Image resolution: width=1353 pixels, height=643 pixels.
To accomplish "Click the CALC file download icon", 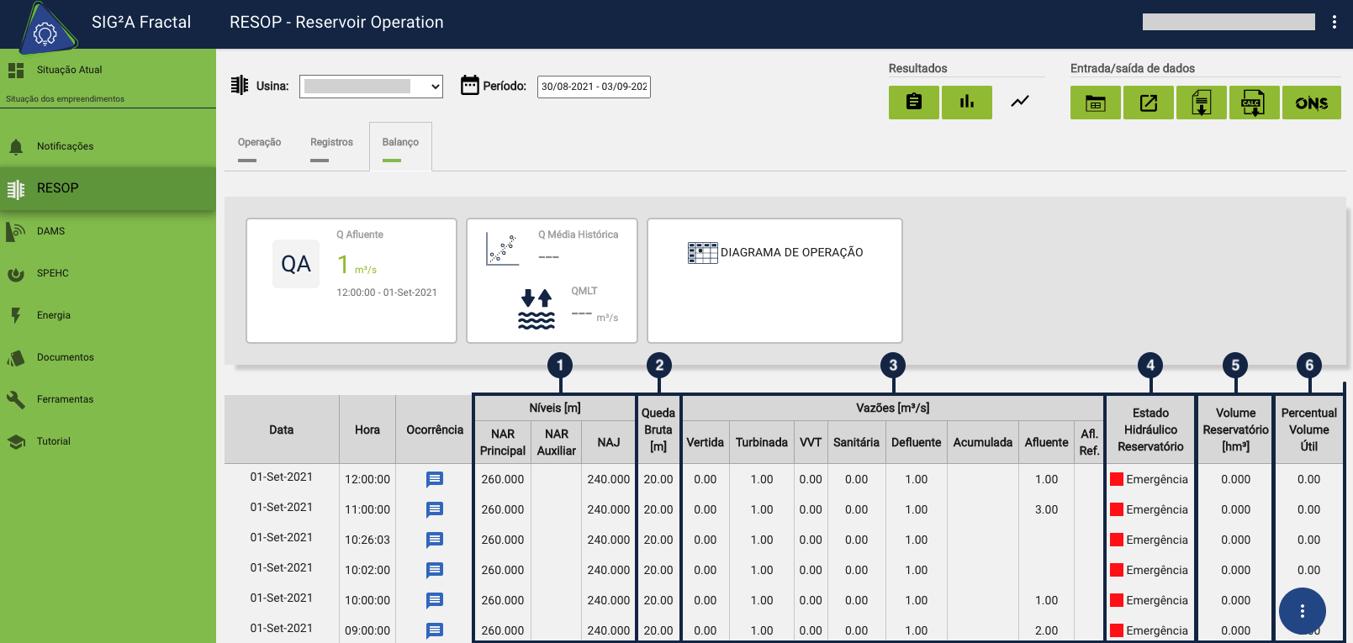I will click(1253, 103).
